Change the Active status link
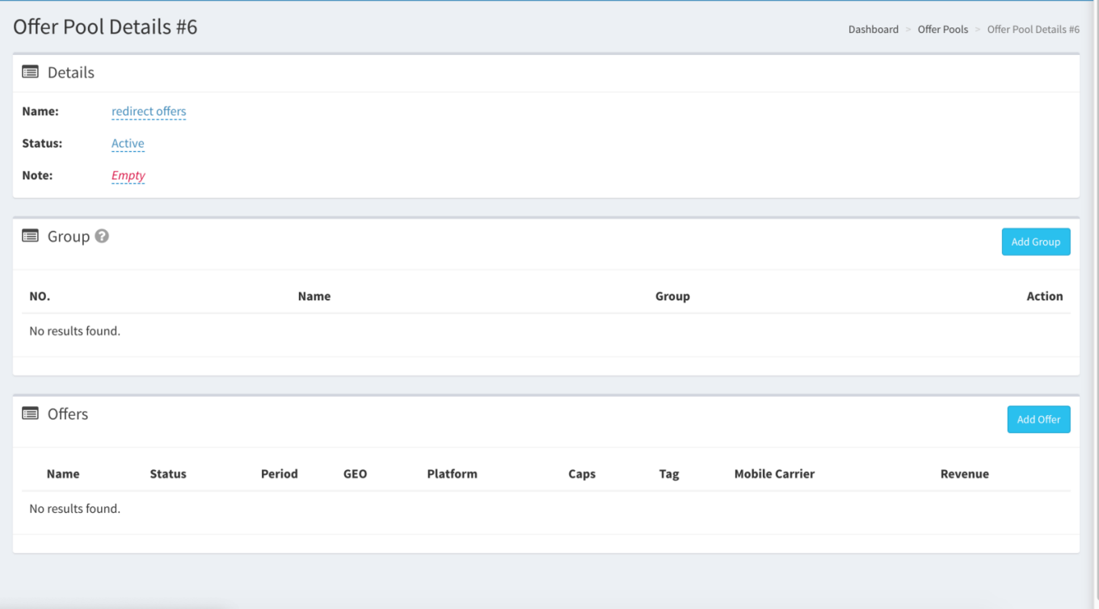Viewport: 1099px width, 609px height. (128, 144)
